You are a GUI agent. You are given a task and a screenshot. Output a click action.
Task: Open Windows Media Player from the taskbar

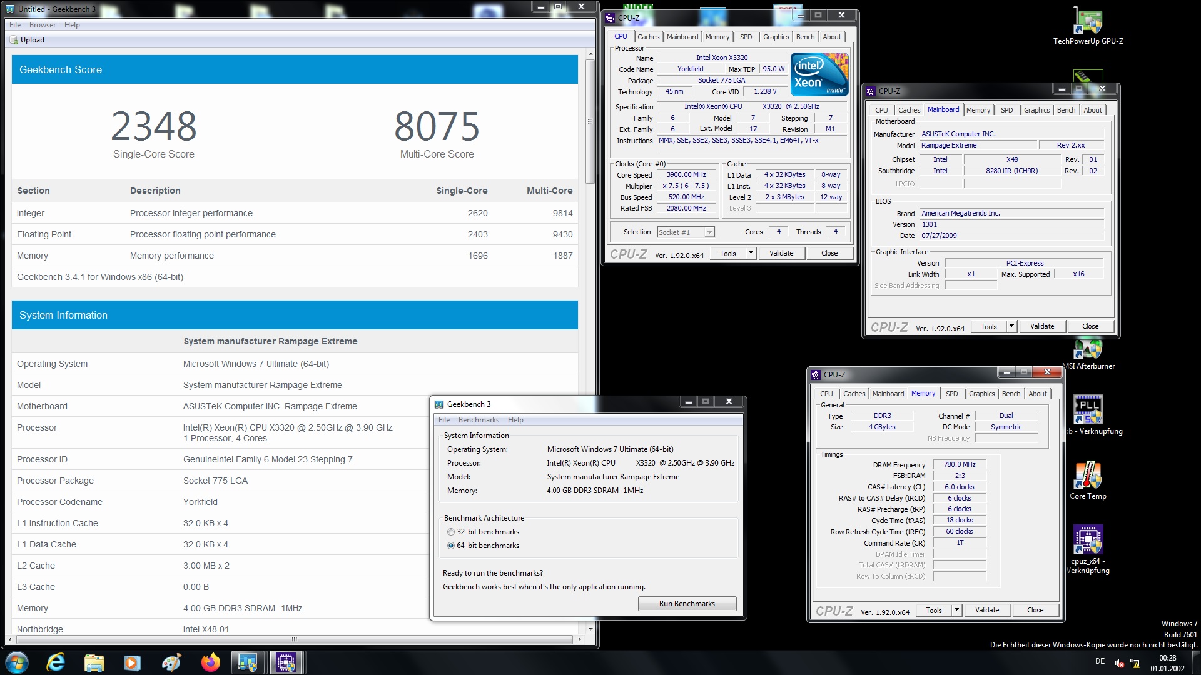click(132, 662)
